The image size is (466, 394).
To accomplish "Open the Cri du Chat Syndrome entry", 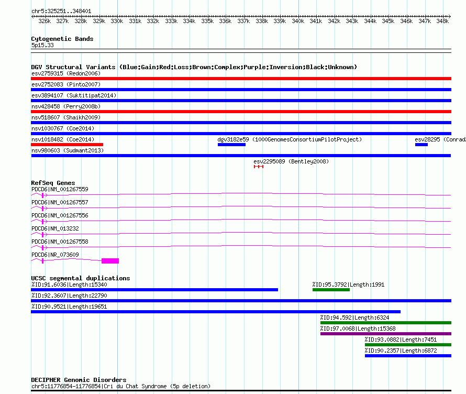I will point(121,386).
